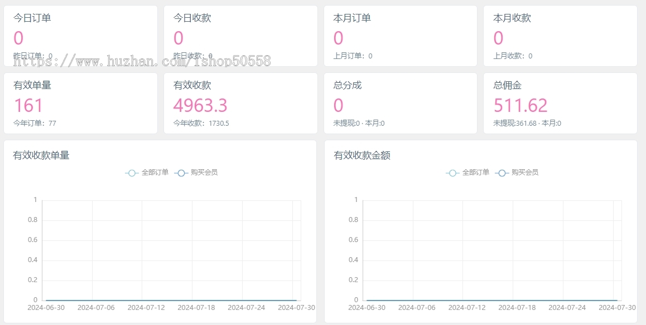Click 2024-07-18 on 有效收款金额 chart axis
The width and height of the screenshot is (646, 325).
[517, 307]
